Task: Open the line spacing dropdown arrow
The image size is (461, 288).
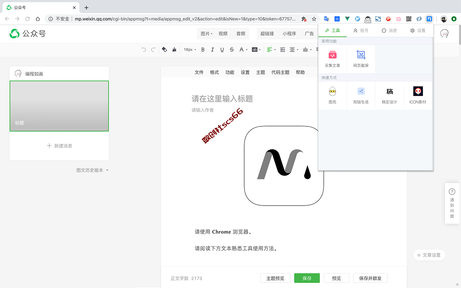Action: point(310,50)
